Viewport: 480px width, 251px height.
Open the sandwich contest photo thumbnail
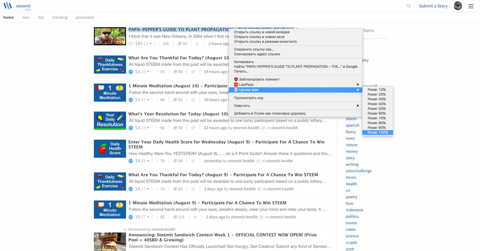pyautogui.click(x=110, y=242)
